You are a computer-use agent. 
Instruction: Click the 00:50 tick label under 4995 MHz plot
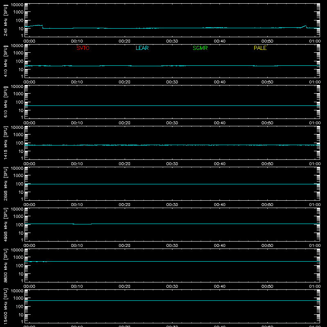tap(267, 246)
